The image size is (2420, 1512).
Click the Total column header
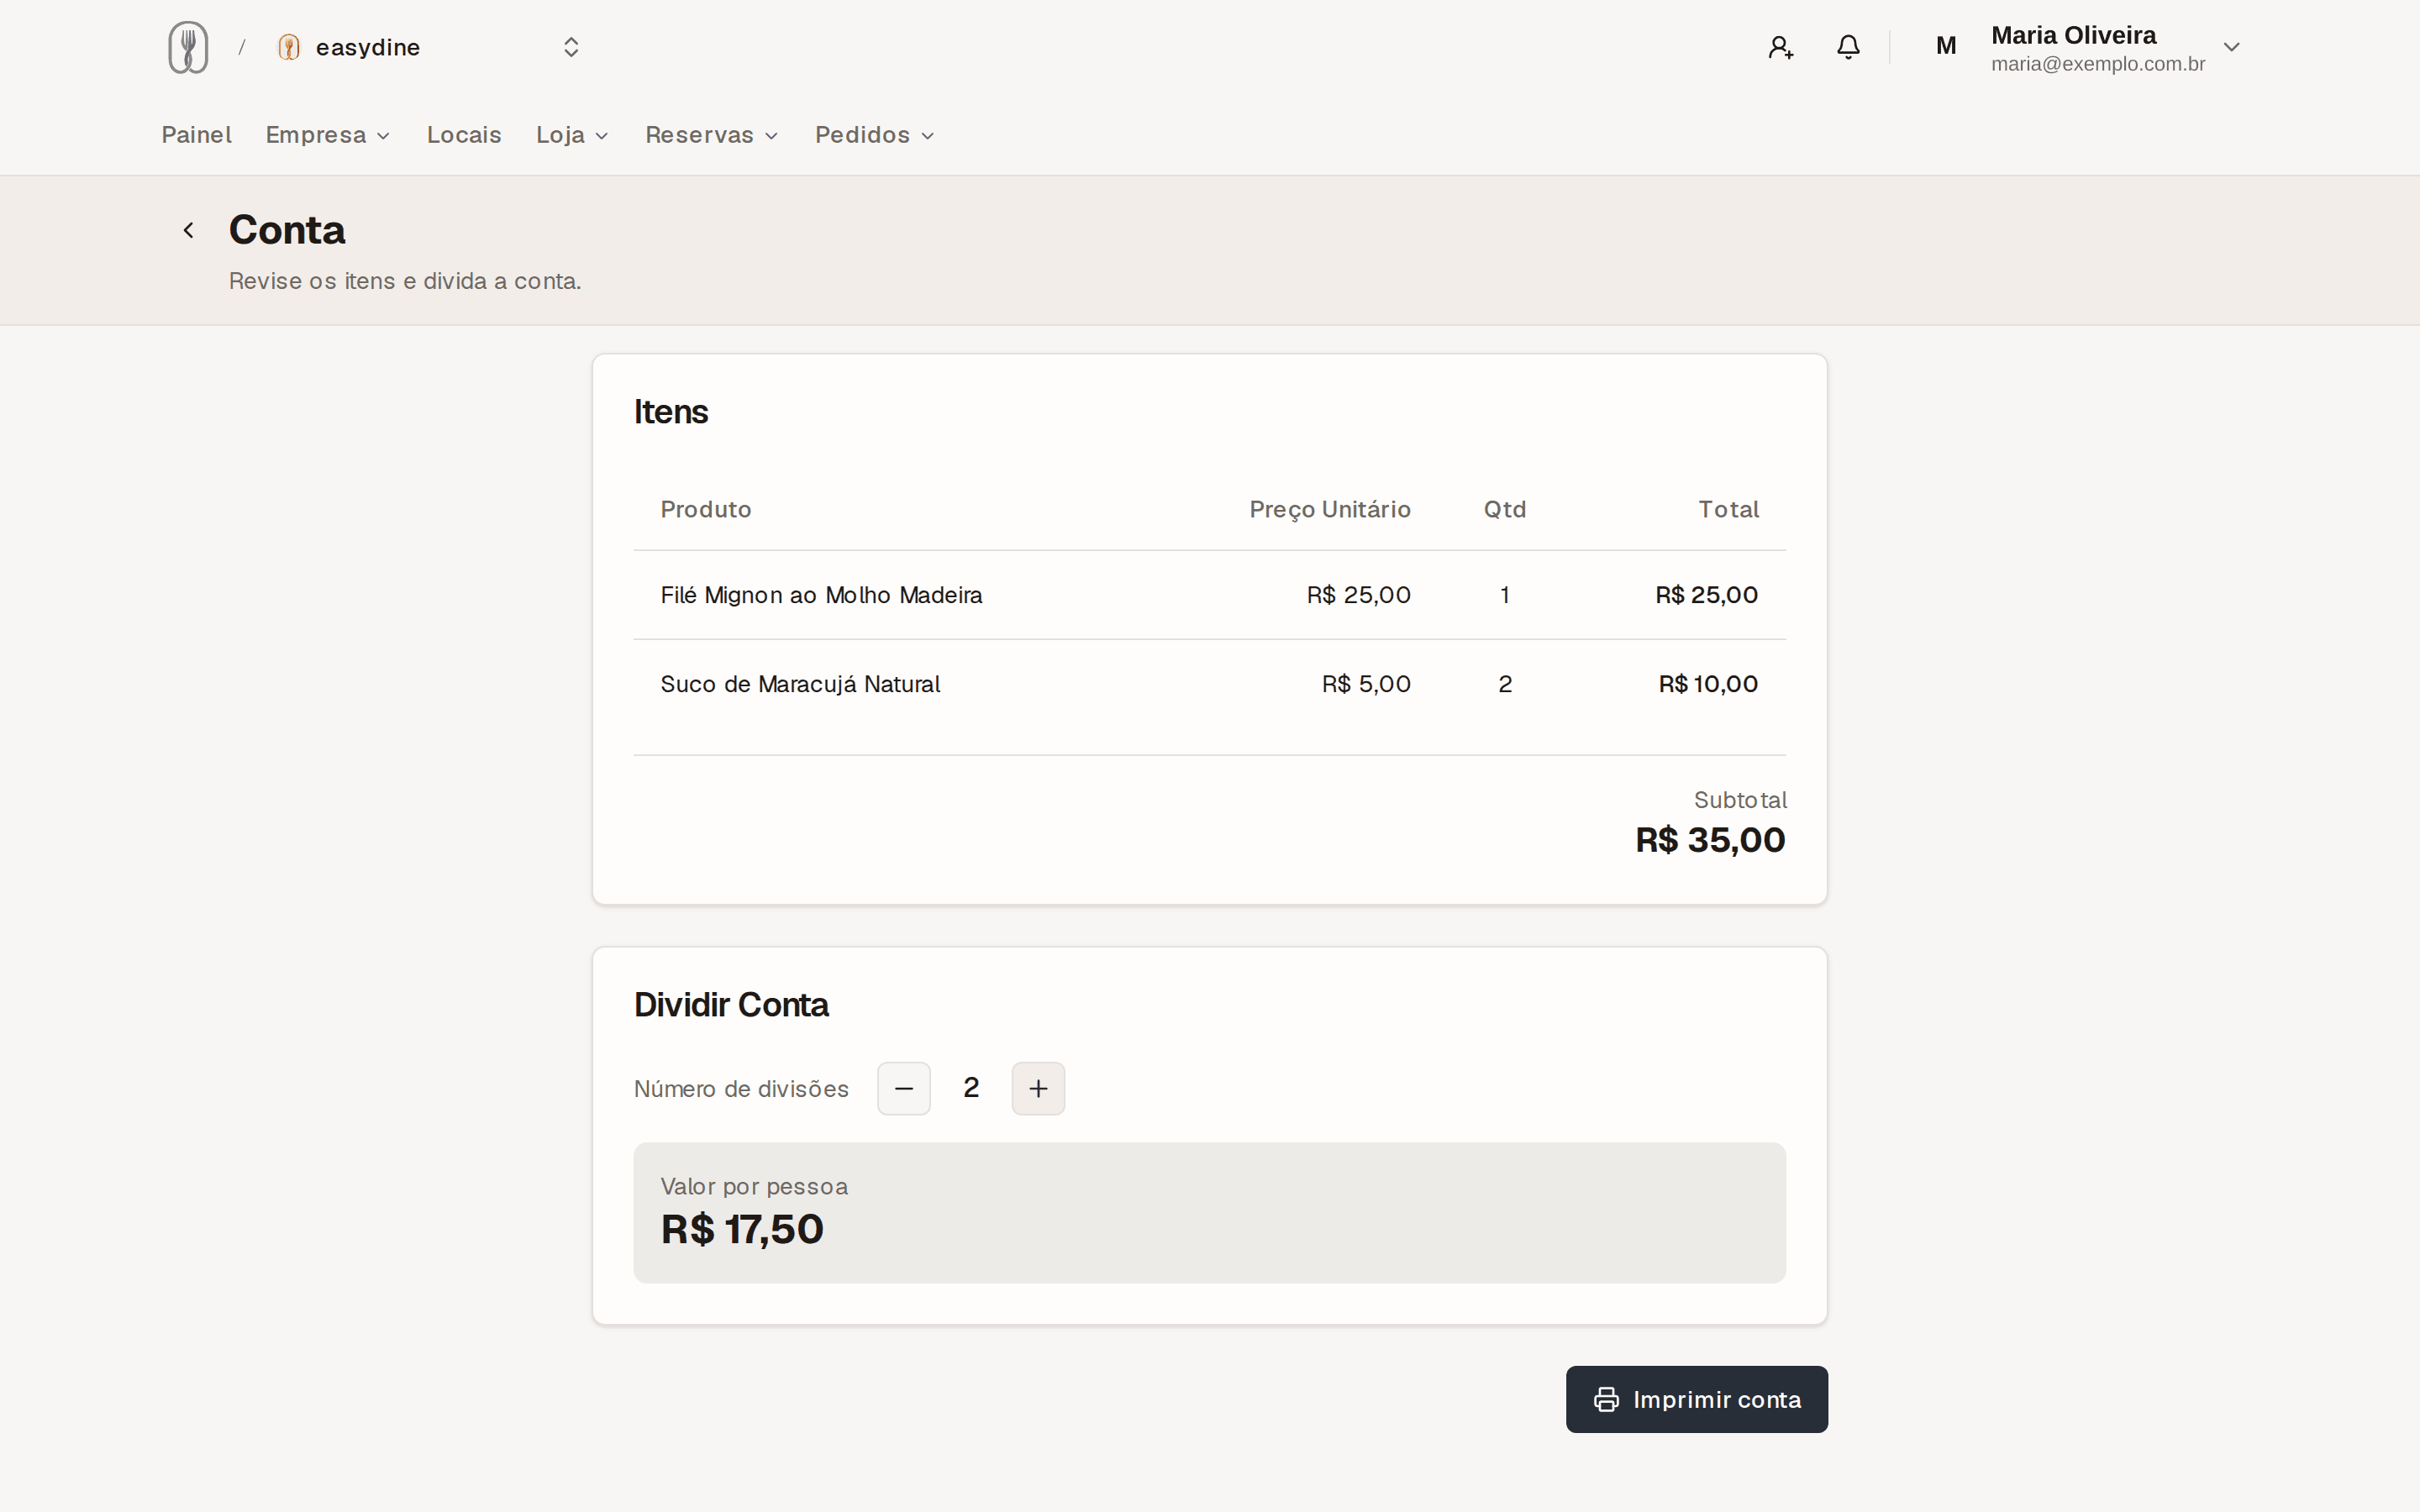click(x=1728, y=509)
